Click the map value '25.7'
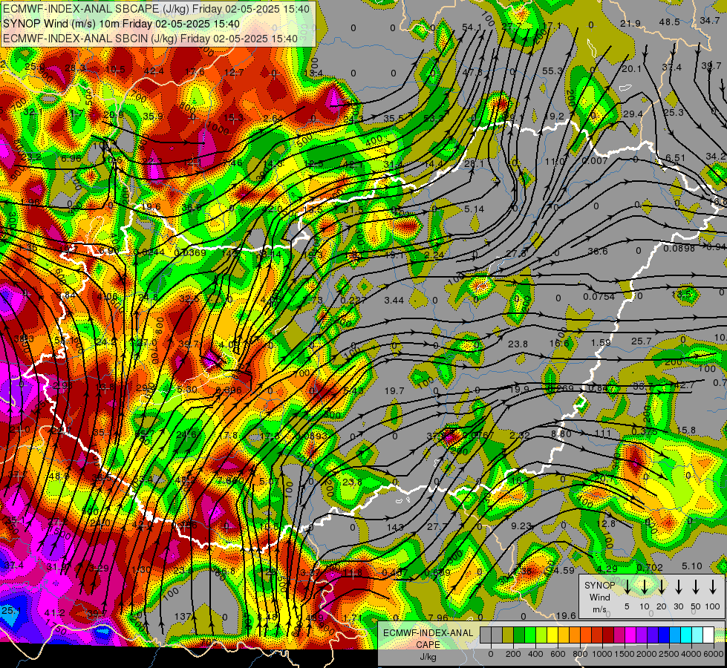The image size is (727, 668). [641, 341]
